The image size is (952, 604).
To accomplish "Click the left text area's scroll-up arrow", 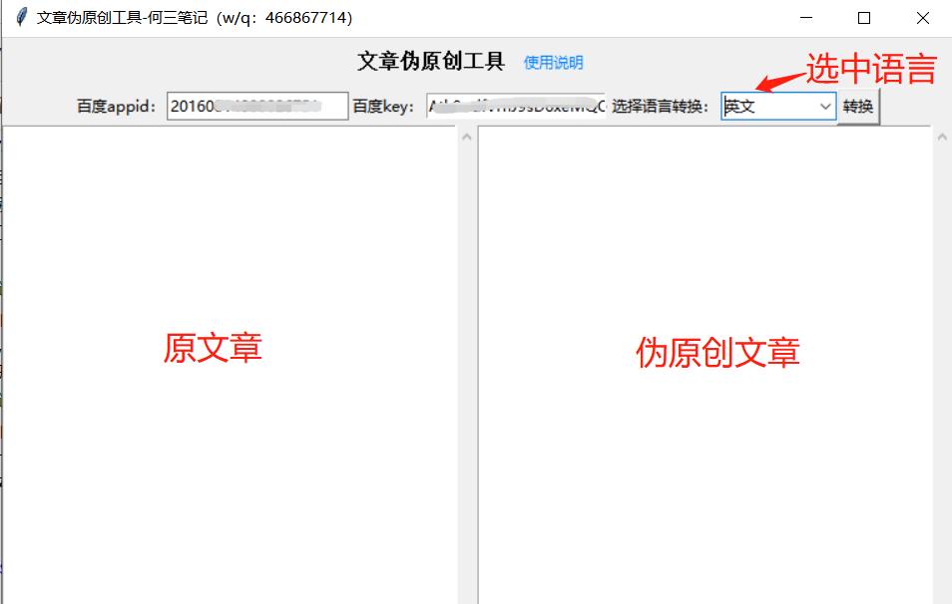I will [466, 138].
